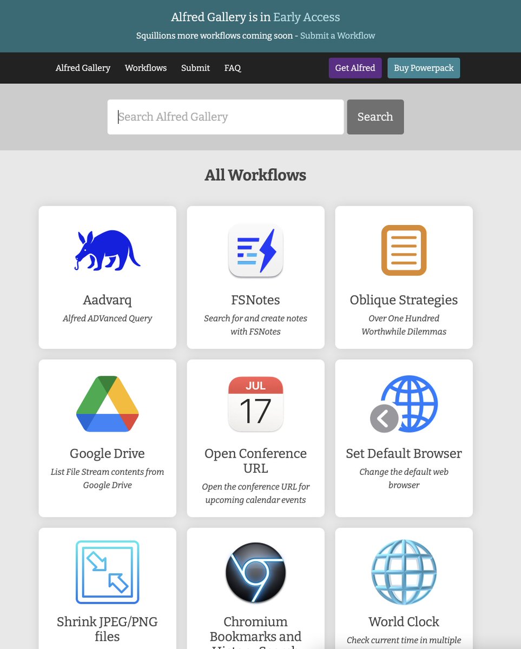The width and height of the screenshot is (521, 649).
Task: Click the Chromium browser logo icon
Action: pyautogui.click(x=256, y=572)
